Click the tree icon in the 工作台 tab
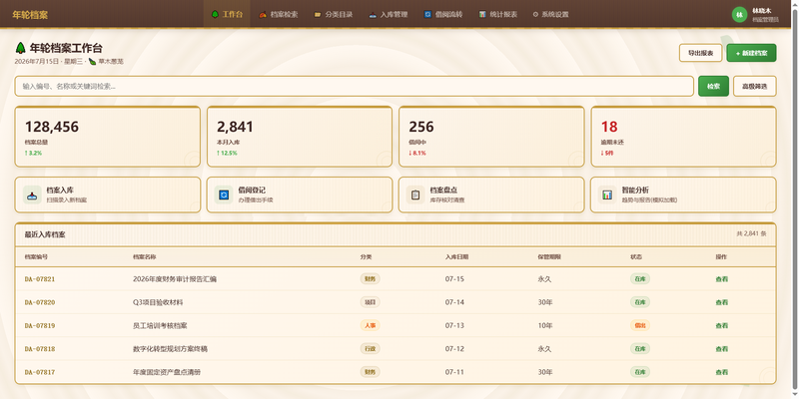Screen dimensions: 799x399 [x=215, y=14]
